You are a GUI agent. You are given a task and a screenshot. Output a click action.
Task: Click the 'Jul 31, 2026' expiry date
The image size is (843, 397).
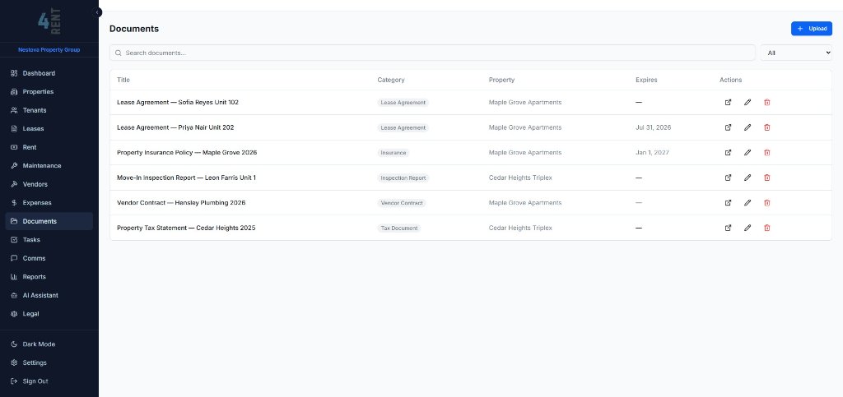[653, 127]
